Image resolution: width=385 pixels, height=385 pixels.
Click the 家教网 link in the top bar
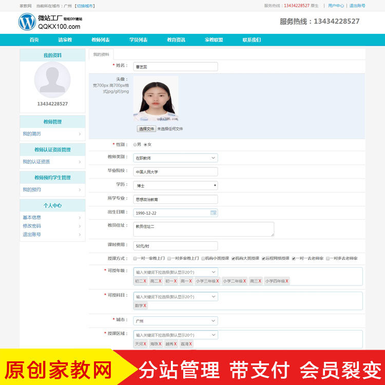(x=26, y=6)
